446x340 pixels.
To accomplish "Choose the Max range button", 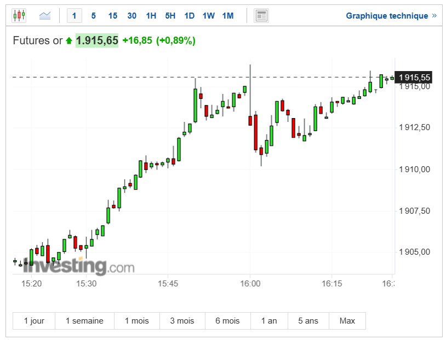I will tap(347, 321).
